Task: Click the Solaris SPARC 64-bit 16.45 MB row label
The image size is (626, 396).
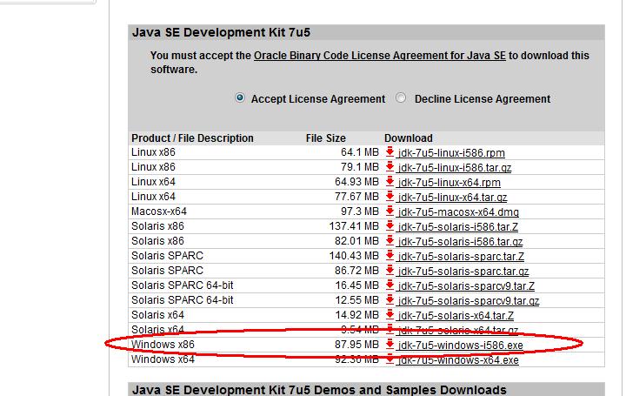Action: point(182,285)
